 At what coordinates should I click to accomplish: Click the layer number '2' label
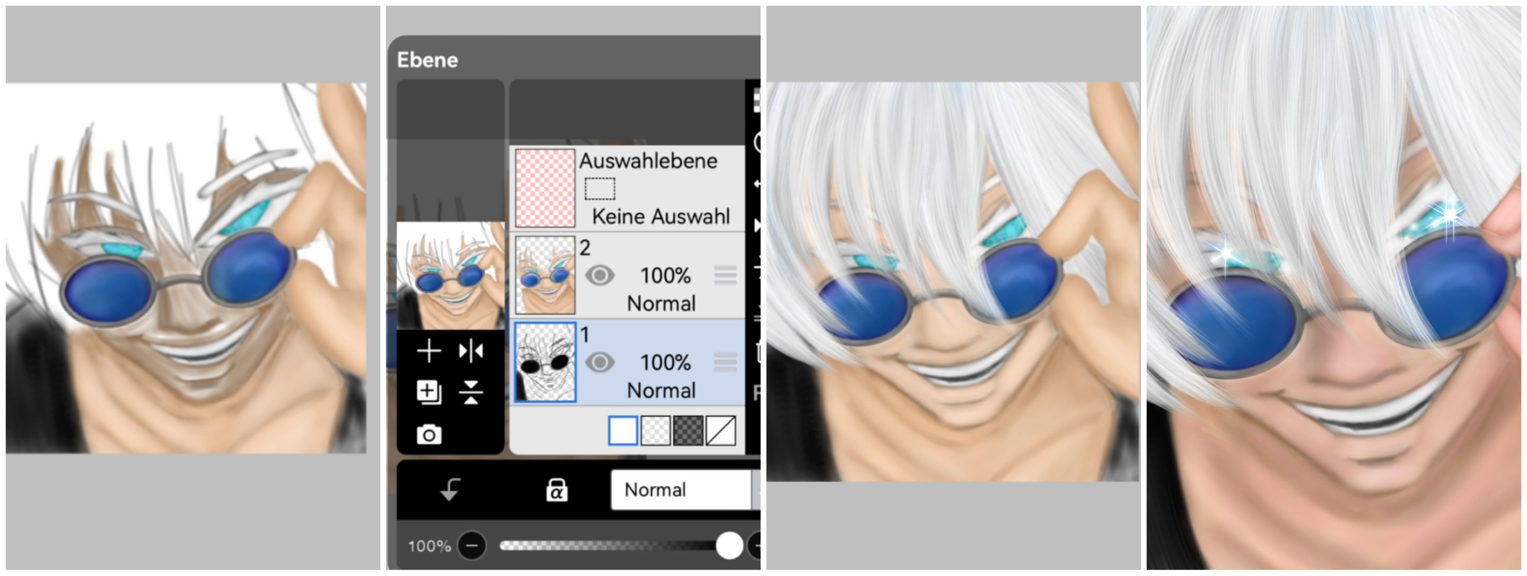[584, 248]
